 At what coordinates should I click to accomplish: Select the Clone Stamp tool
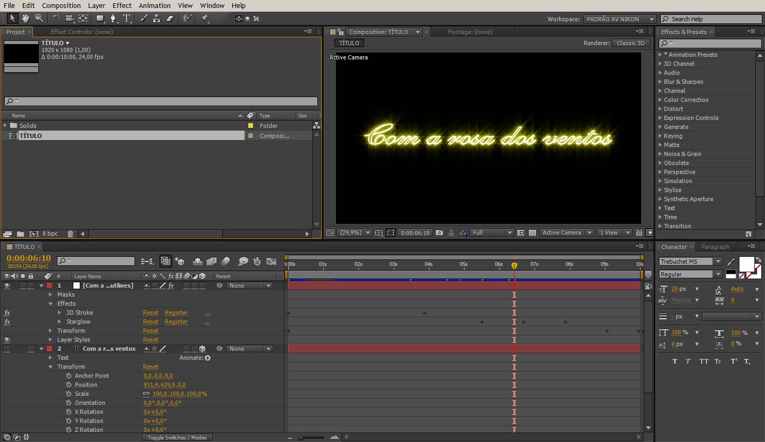pos(156,18)
